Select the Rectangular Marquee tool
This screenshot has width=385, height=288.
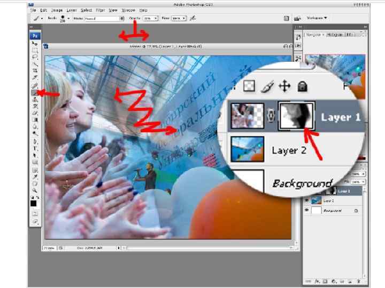pos(35,50)
